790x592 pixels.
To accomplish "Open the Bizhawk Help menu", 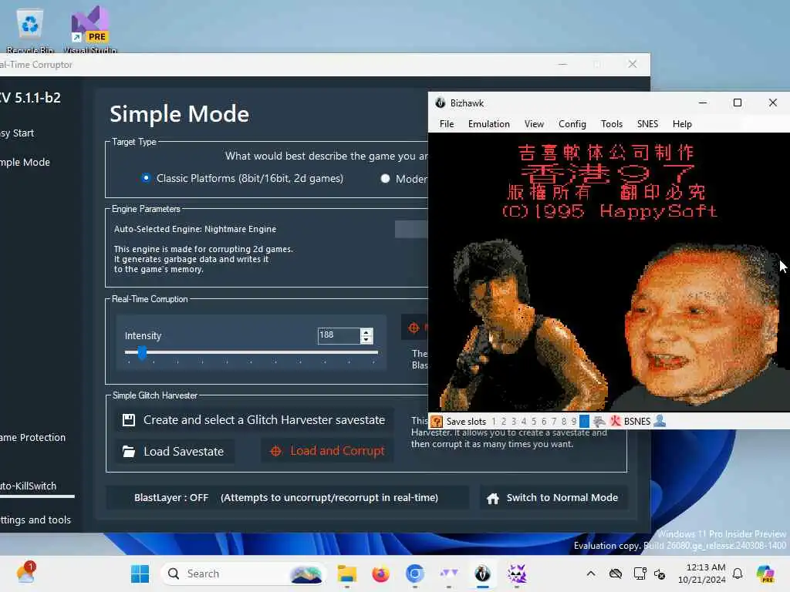I will [x=682, y=124].
